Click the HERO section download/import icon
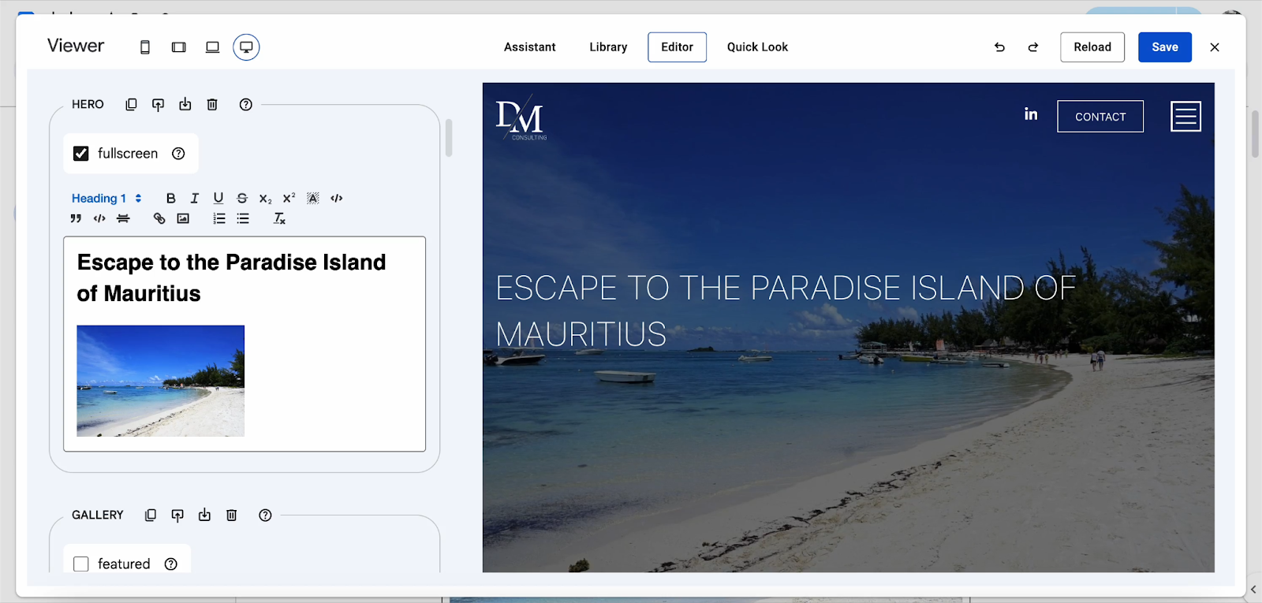Viewport: 1262px width, 603px height. tap(185, 104)
